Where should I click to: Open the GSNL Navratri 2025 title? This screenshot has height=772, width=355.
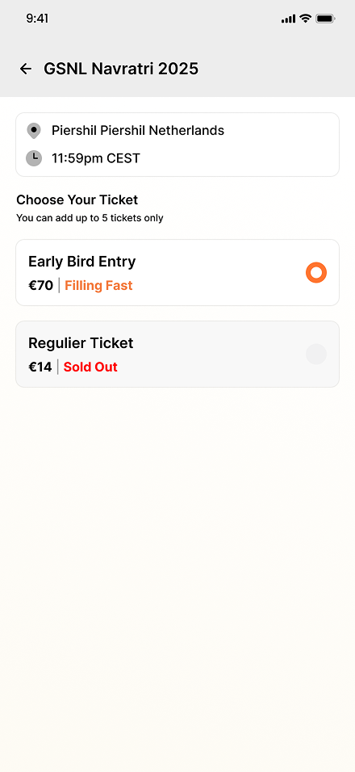pos(121,69)
